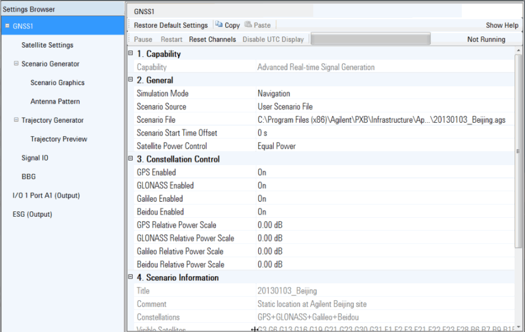Toggle the Beidou Enabled setting
The image size is (525, 332).
[262, 212]
